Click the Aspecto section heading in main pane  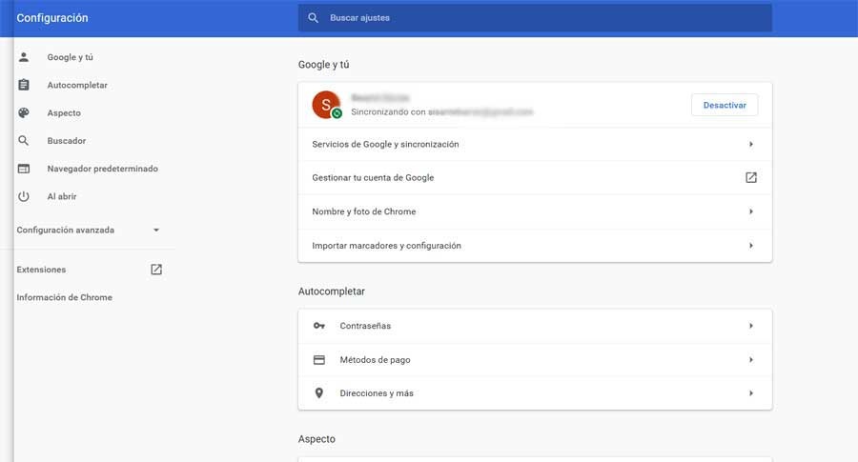coord(317,439)
